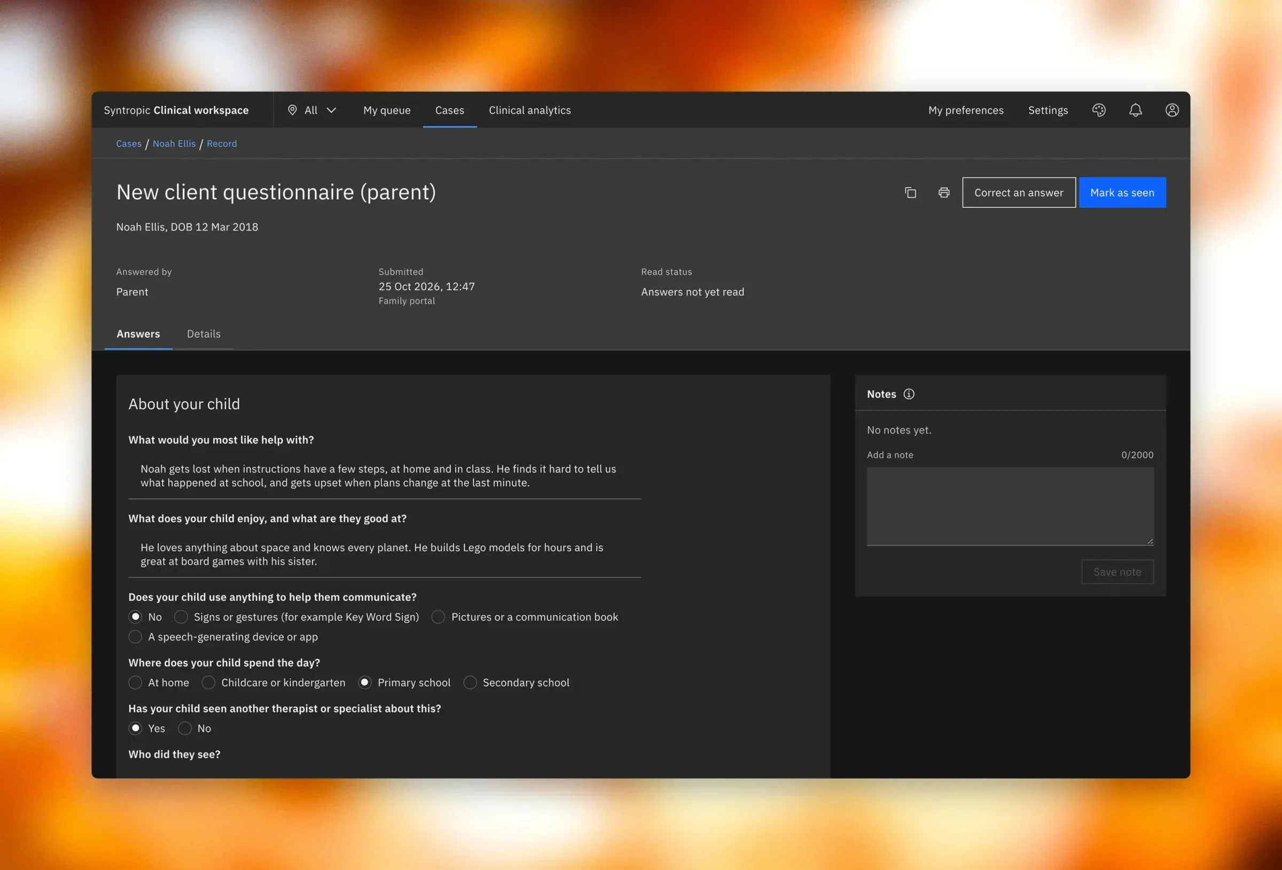Follow the Cases breadcrumb link
The width and height of the screenshot is (1282, 870).
tap(129, 144)
